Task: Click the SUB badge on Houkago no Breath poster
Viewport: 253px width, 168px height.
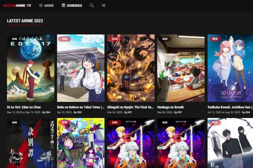Action: [x=165, y=39]
